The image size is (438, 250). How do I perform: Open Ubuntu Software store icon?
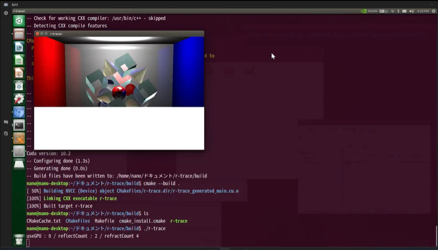(x=19, y=86)
